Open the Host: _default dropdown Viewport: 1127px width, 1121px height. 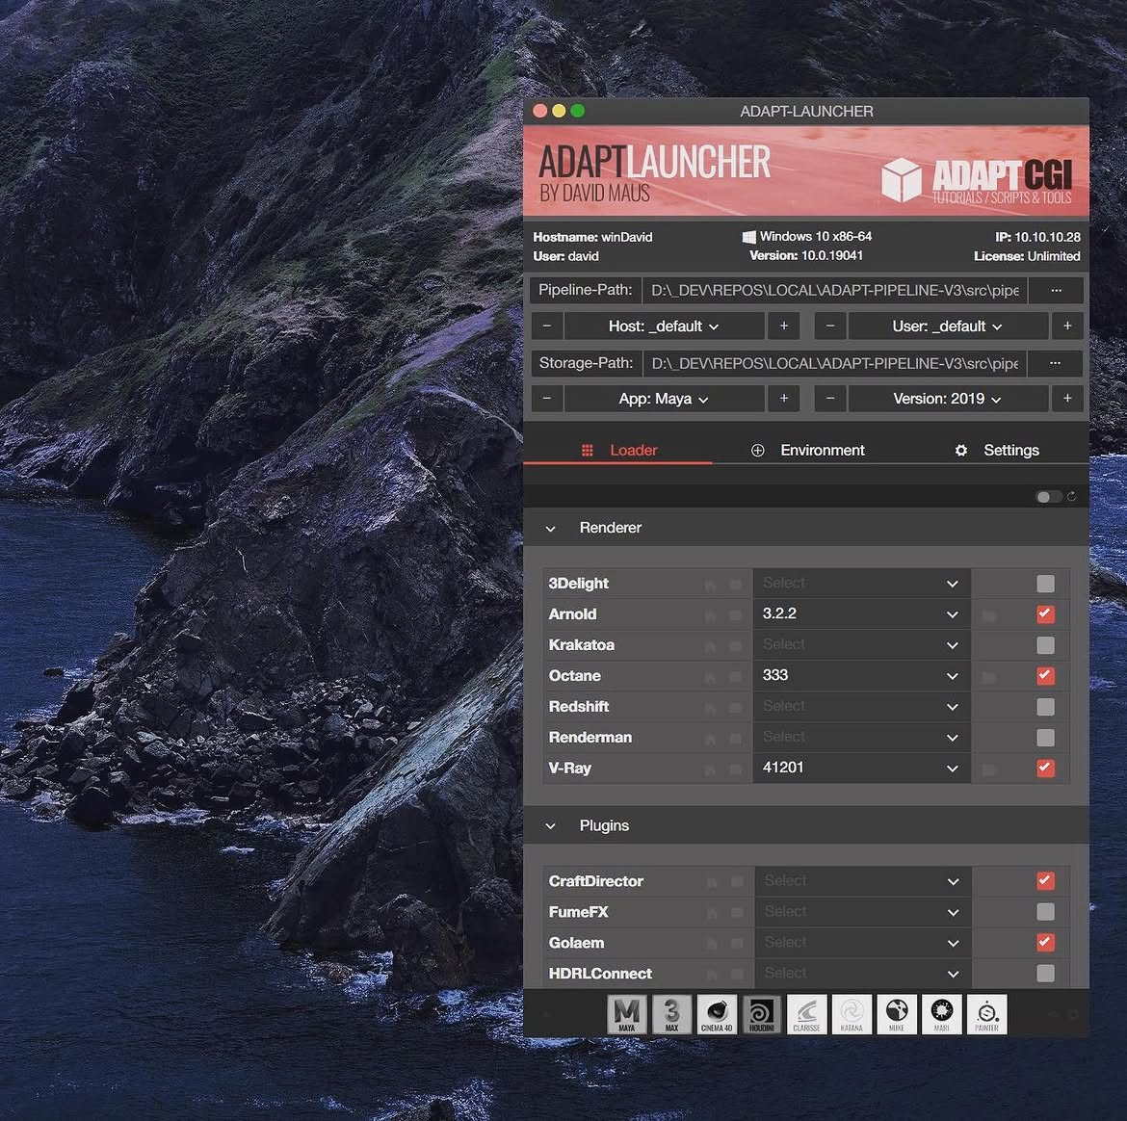(x=664, y=326)
